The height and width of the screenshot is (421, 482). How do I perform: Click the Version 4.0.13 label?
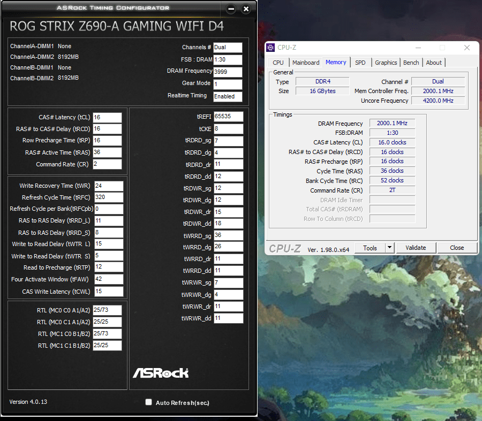point(28,402)
